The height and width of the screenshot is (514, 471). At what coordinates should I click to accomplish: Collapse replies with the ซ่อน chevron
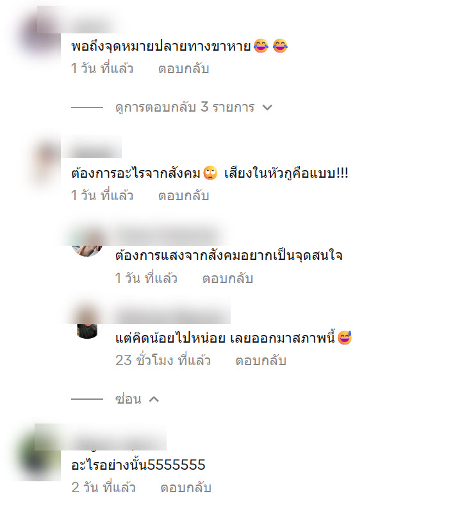pos(154,399)
